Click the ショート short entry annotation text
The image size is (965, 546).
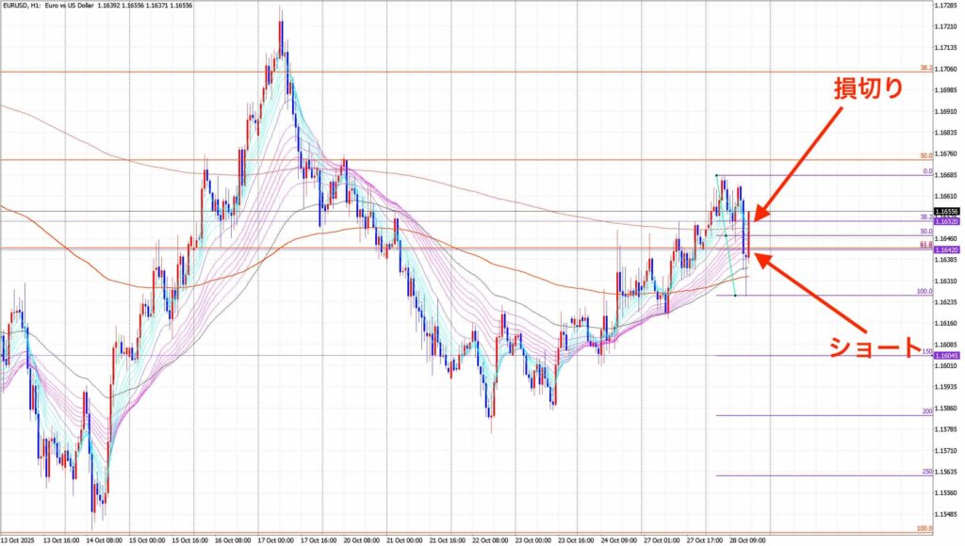pyautogui.click(x=874, y=346)
